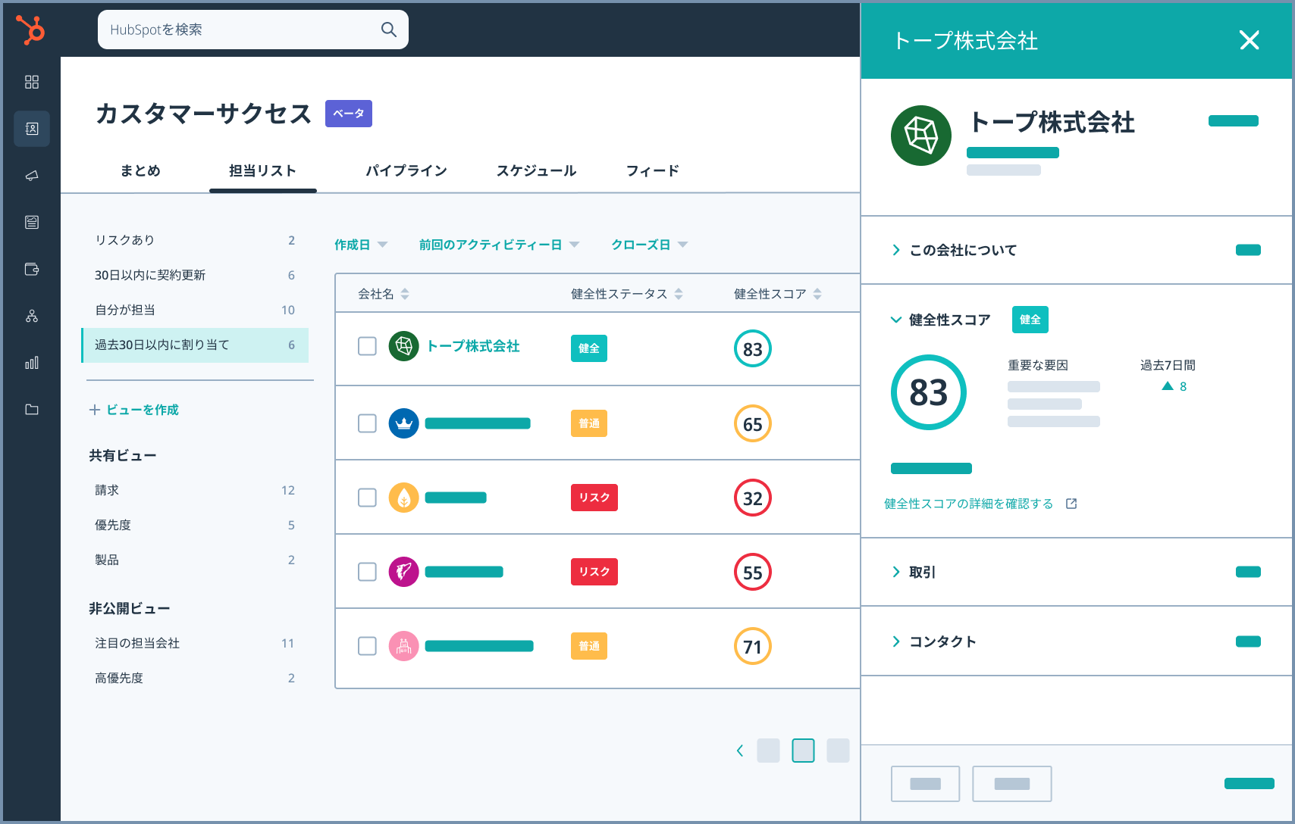Click the plus icon for ビューを作成

(x=95, y=410)
